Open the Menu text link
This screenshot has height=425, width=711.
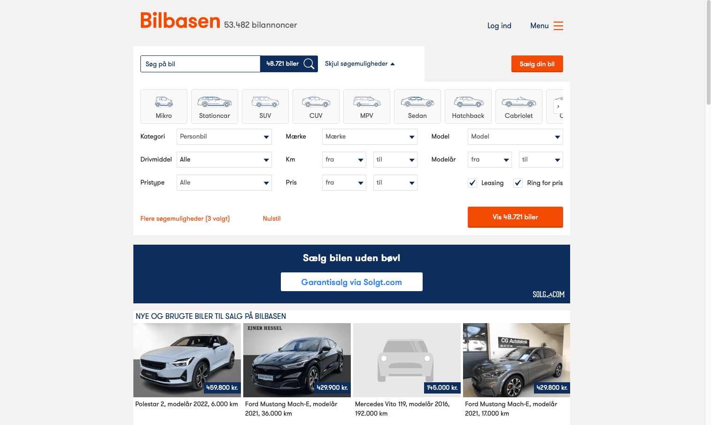[x=539, y=26]
